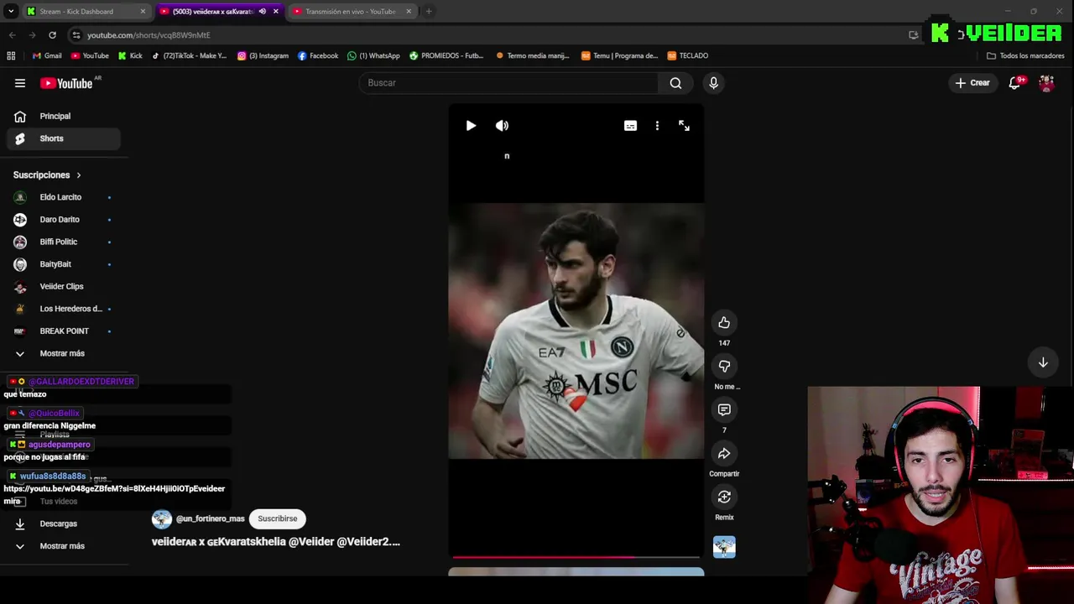
Task: Open the Termo media manij bookmark
Action: (533, 56)
